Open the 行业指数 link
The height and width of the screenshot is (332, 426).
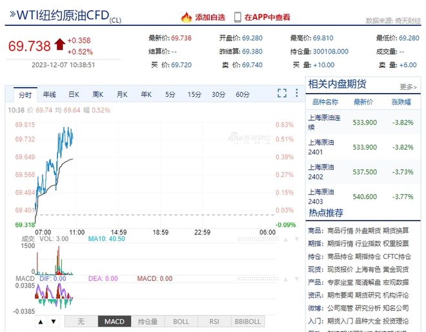tap(368, 244)
